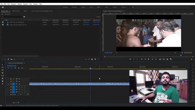
Task: Click Find icon in Project panel footer
Action: [x=89, y=59]
